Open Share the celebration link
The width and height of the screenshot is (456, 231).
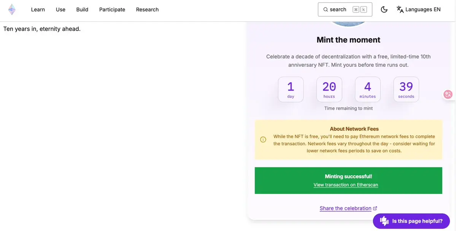point(345,208)
